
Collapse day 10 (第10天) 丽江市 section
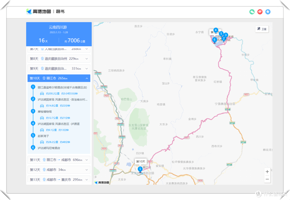59,78
